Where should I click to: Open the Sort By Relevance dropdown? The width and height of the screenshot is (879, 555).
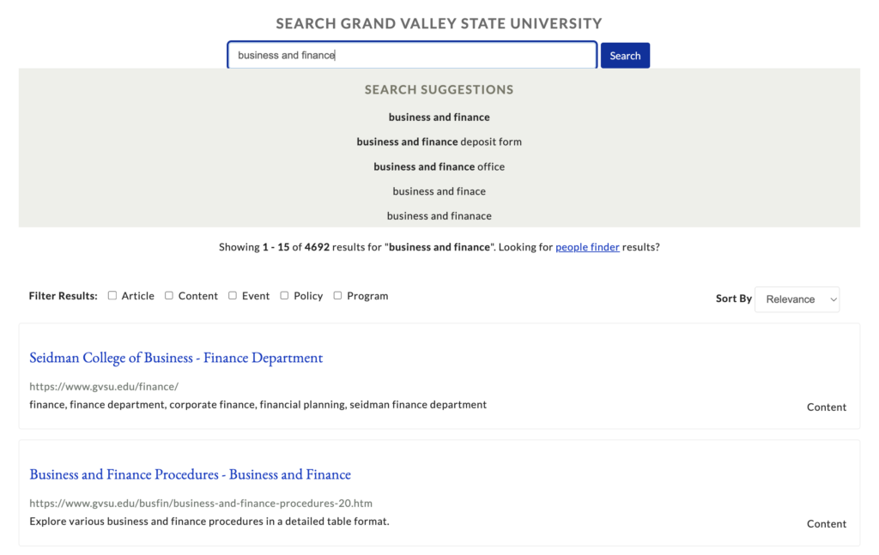pyautogui.click(x=797, y=299)
